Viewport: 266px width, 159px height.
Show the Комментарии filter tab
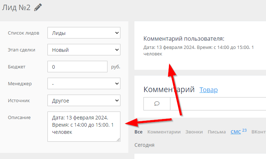click(164, 132)
